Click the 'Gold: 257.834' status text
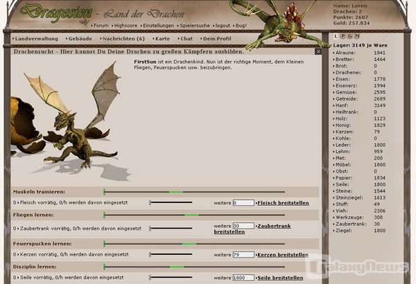This screenshot has width=416, height=284. (x=352, y=23)
